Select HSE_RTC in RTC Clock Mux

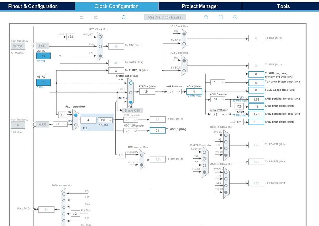[100, 37]
